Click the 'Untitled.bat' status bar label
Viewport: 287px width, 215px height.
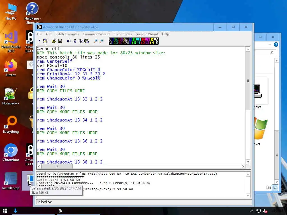[44, 202]
